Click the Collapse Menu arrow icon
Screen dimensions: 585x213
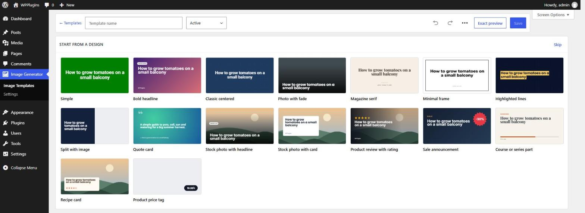coord(5,168)
